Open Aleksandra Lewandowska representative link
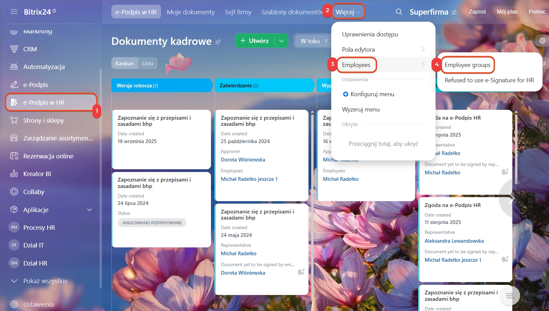 (x=454, y=241)
